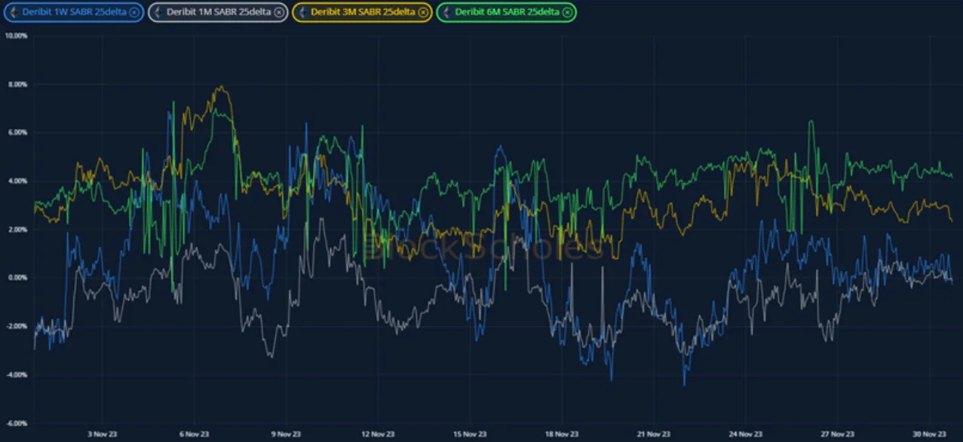Click the 10.00% y-axis label
Viewport: 963px width, 442px height.
16,36
